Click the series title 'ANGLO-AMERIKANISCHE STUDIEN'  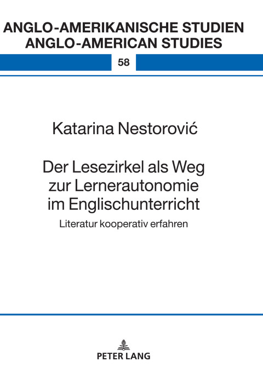(x=123, y=27)
